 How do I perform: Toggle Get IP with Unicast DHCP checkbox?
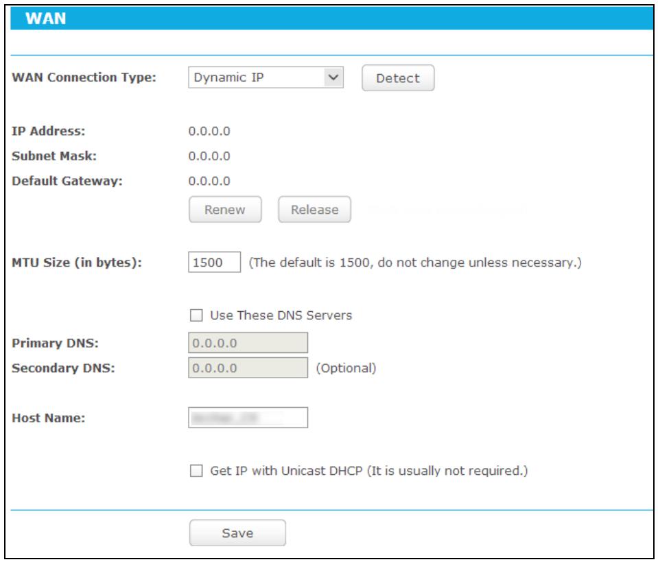click(x=196, y=471)
